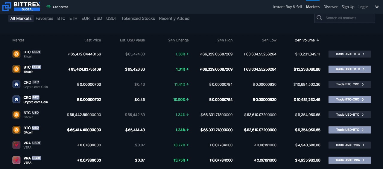Click the Sign Up link
Image resolution: width=383 pixels, height=169 pixels.
click(x=348, y=7)
